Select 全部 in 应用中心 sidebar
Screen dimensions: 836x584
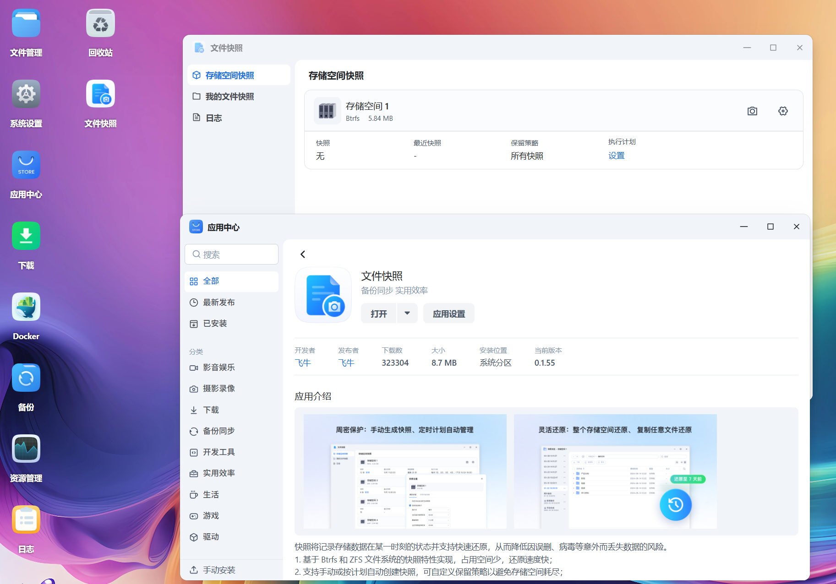pyautogui.click(x=231, y=281)
